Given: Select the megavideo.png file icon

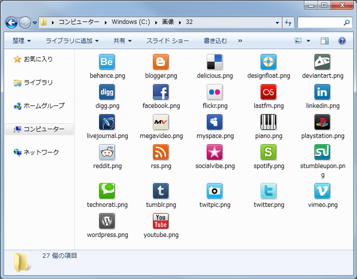Looking at the screenshot, I should pyautogui.click(x=161, y=122).
